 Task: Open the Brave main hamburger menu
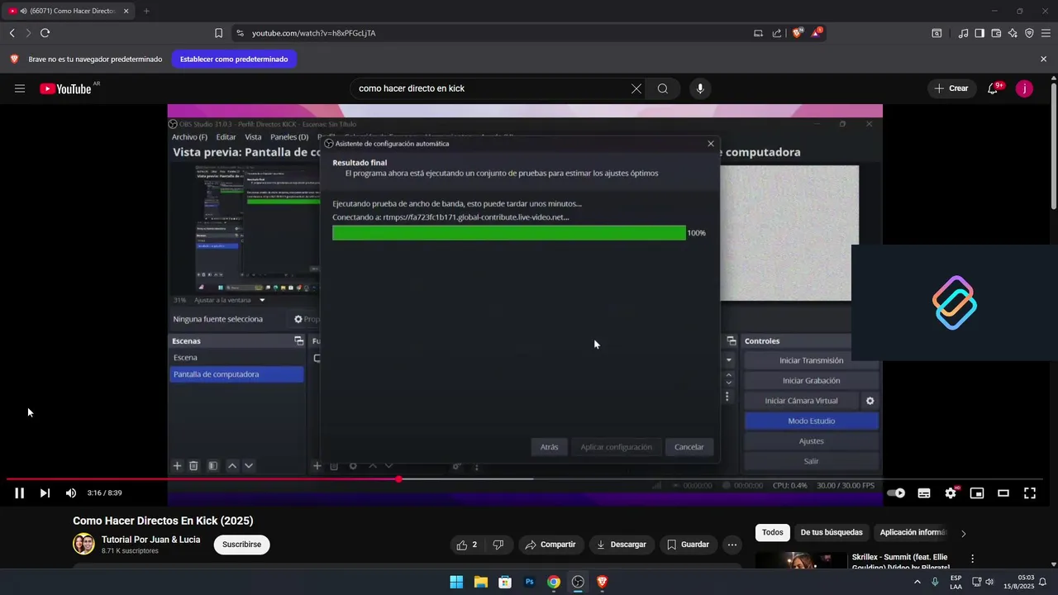(1046, 33)
